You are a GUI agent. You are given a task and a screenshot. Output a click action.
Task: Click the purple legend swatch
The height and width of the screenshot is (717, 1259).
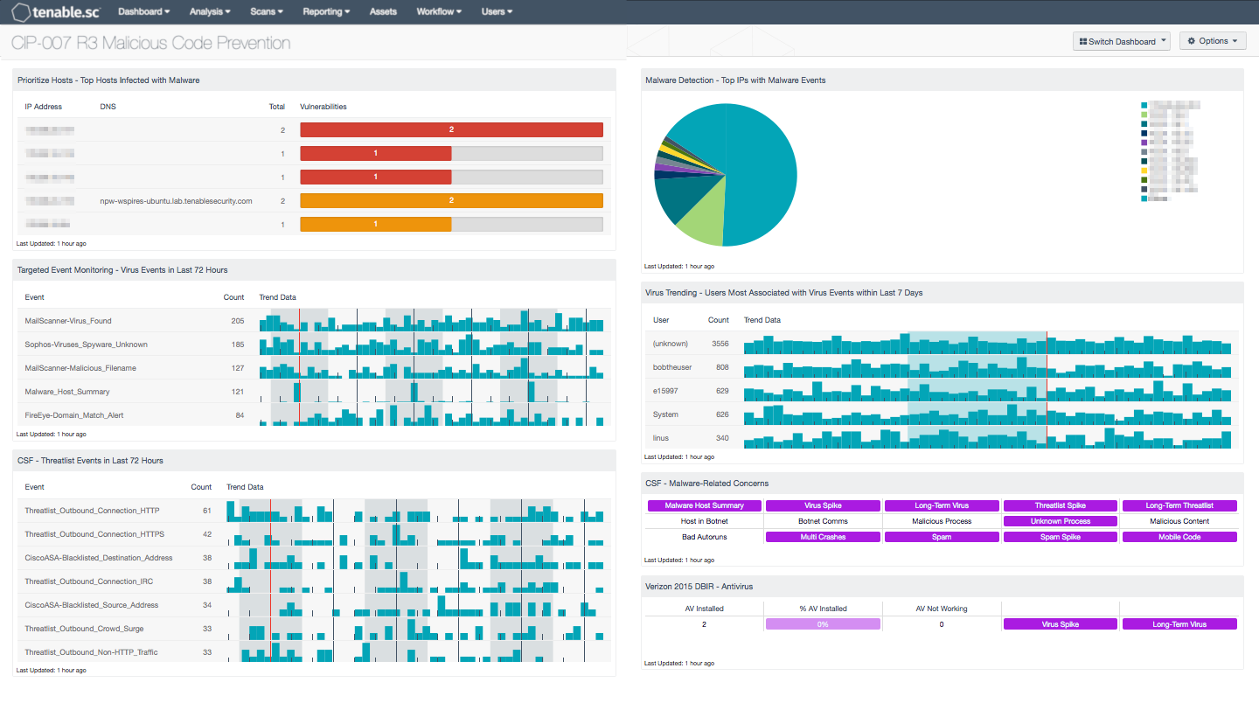(1144, 143)
